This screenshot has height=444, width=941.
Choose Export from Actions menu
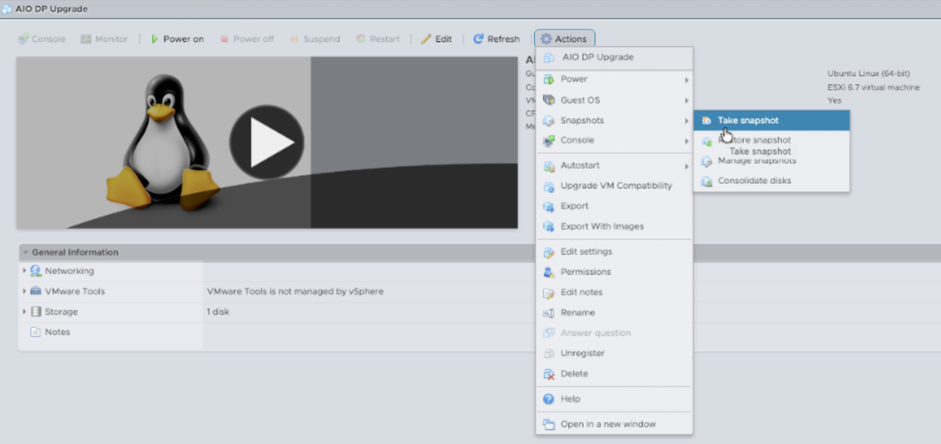[614, 206]
